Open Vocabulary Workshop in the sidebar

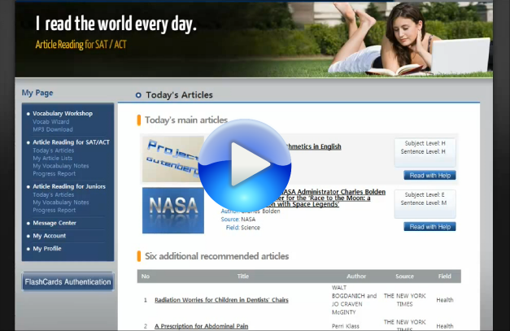(x=63, y=114)
